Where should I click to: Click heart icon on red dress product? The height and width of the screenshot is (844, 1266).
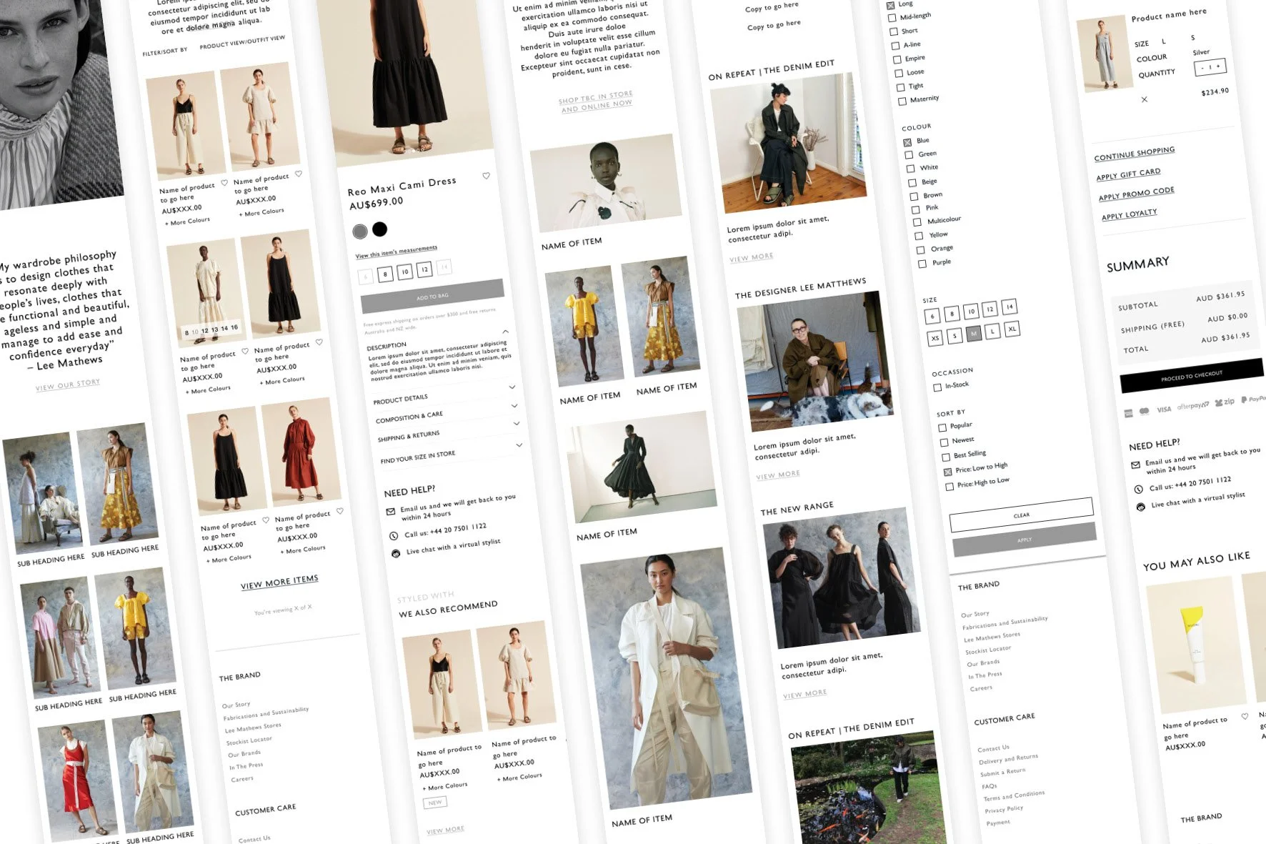click(340, 511)
